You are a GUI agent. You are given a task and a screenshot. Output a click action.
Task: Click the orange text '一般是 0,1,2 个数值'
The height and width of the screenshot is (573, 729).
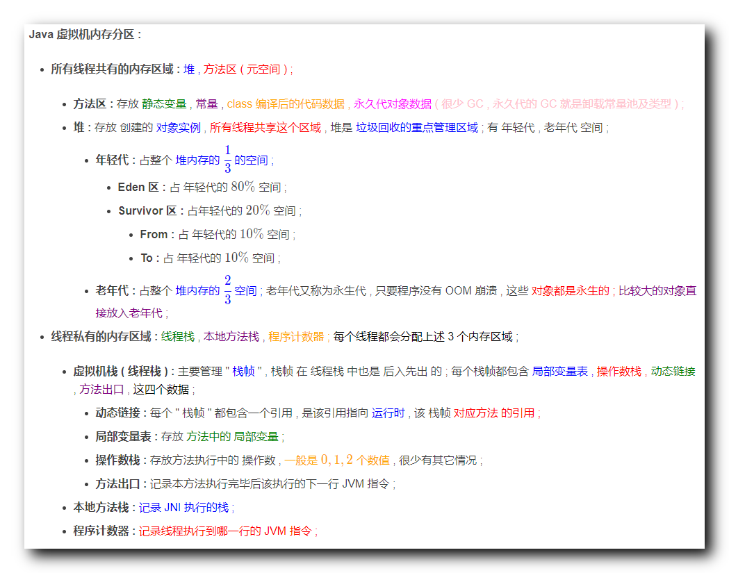pyautogui.click(x=337, y=460)
